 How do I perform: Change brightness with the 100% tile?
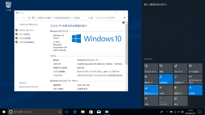166,90
